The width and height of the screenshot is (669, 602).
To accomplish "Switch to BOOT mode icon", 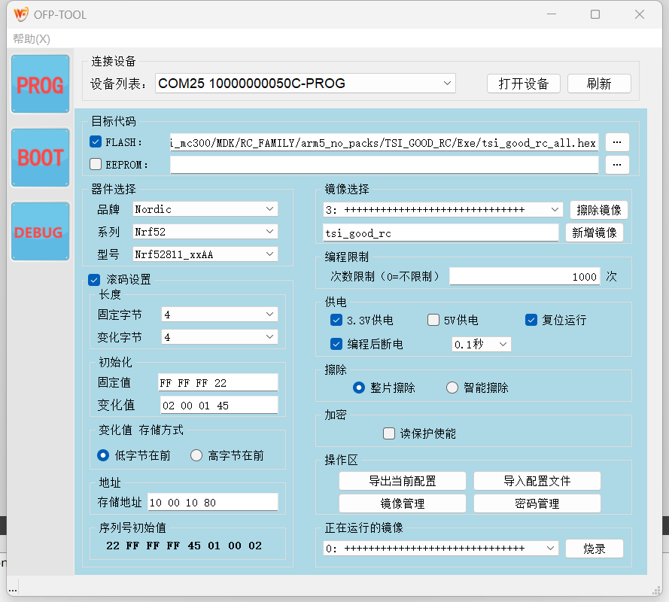I will [40, 157].
